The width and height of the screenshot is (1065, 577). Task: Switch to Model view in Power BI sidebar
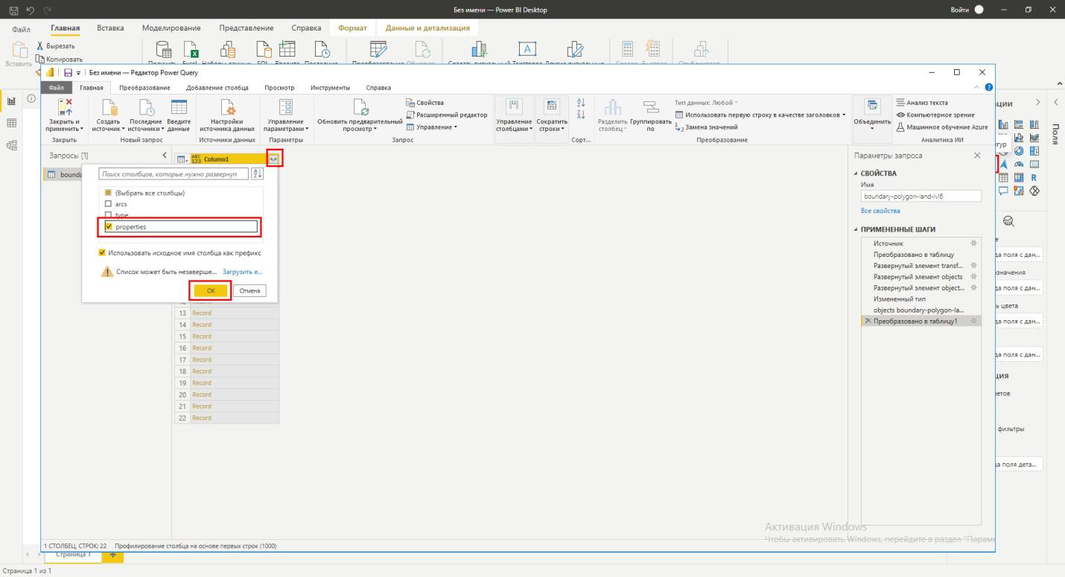click(x=12, y=146)
